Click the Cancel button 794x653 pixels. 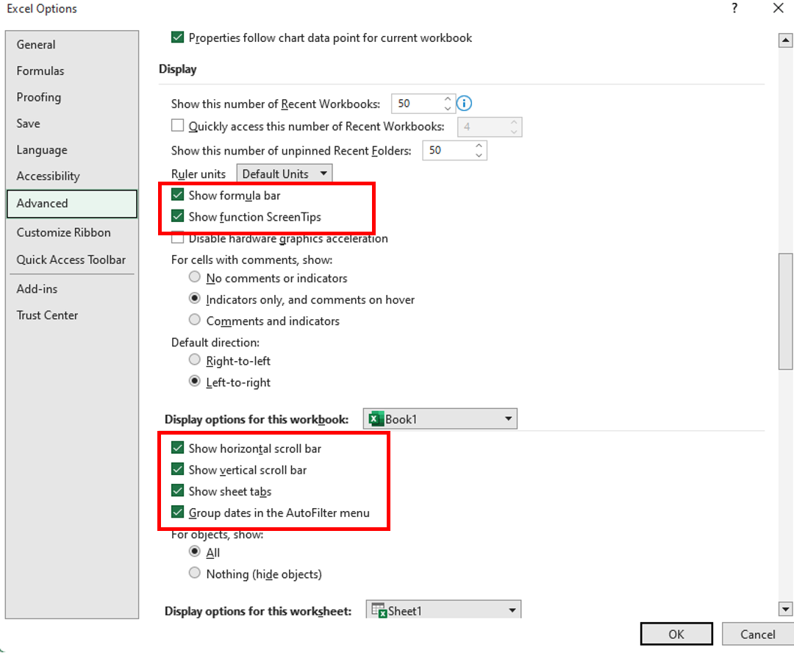click(758, 634)
